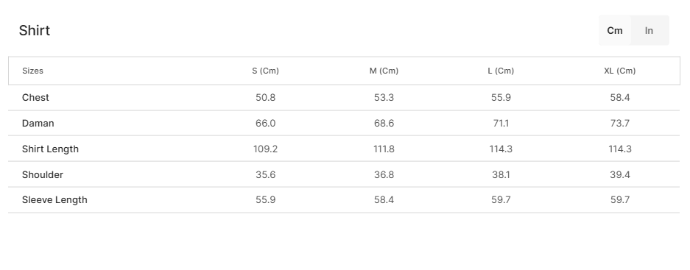The width and height of the screenshot is (690, 270).
Task: Switch units to In
Action: pyautogui.click(x=649, y=30)
